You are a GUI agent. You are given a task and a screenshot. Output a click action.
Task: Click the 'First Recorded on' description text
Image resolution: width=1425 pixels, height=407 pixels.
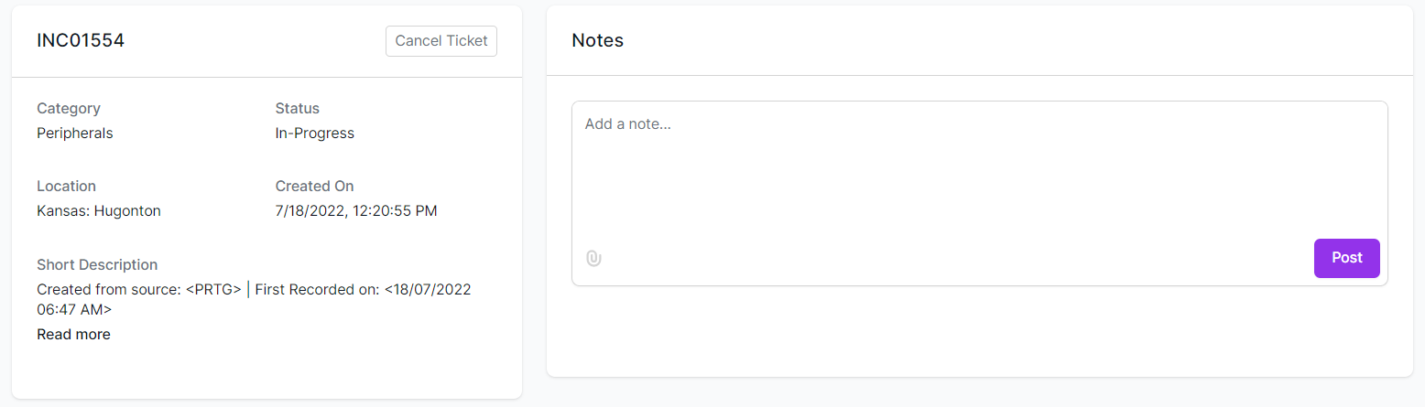click(x=317, y=290)
